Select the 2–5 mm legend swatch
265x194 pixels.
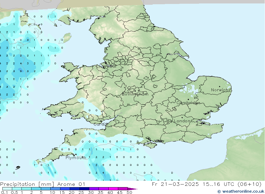[x=36, y=189]
